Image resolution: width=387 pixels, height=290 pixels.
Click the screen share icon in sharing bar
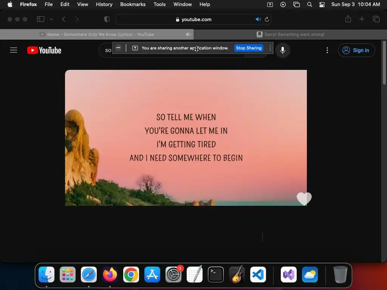[x=135, y=48]
